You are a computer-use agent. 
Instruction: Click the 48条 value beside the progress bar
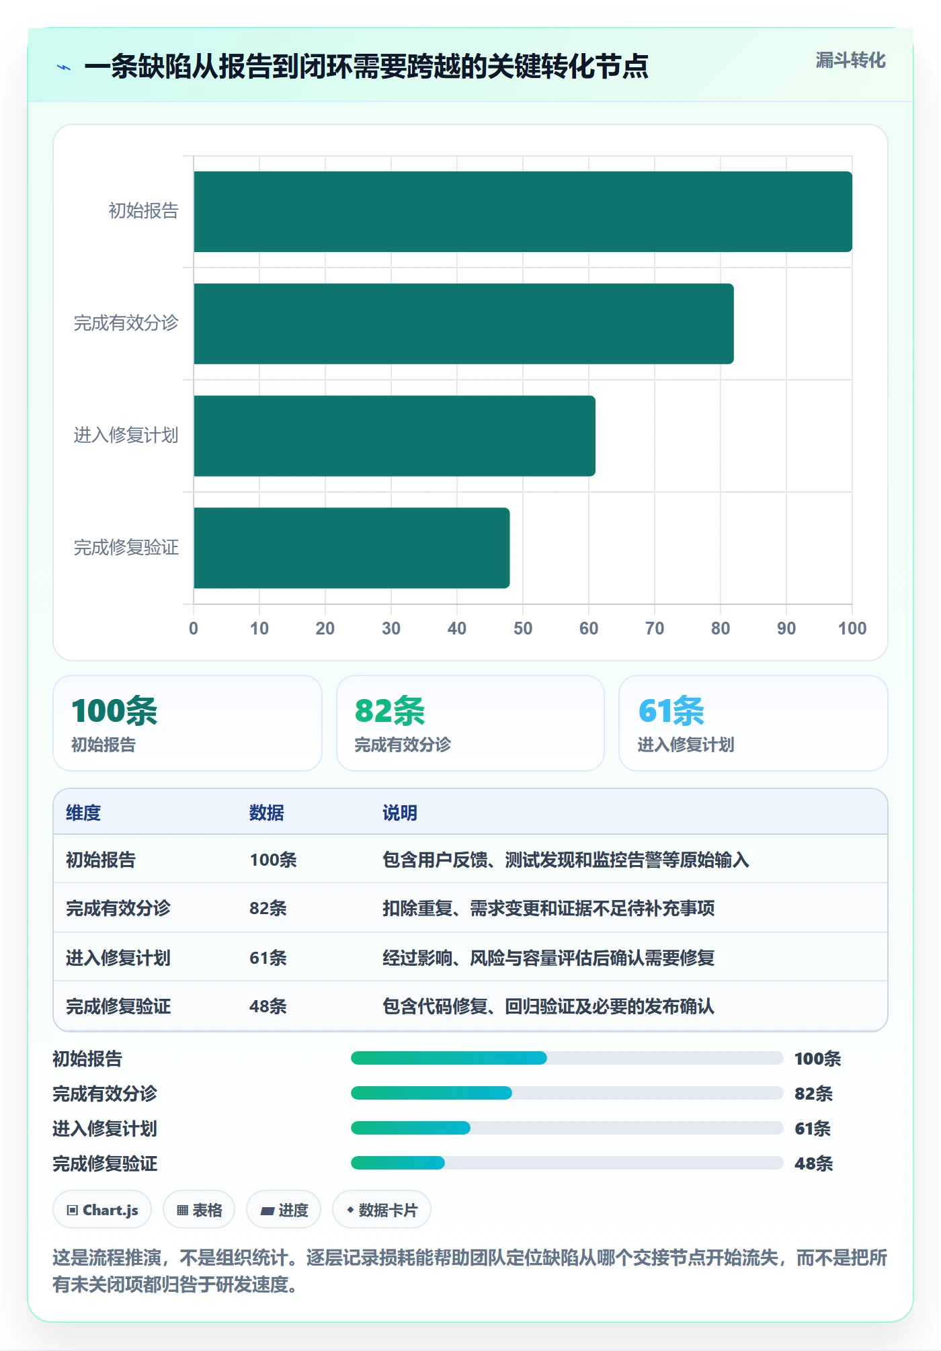click(813, 1163)
